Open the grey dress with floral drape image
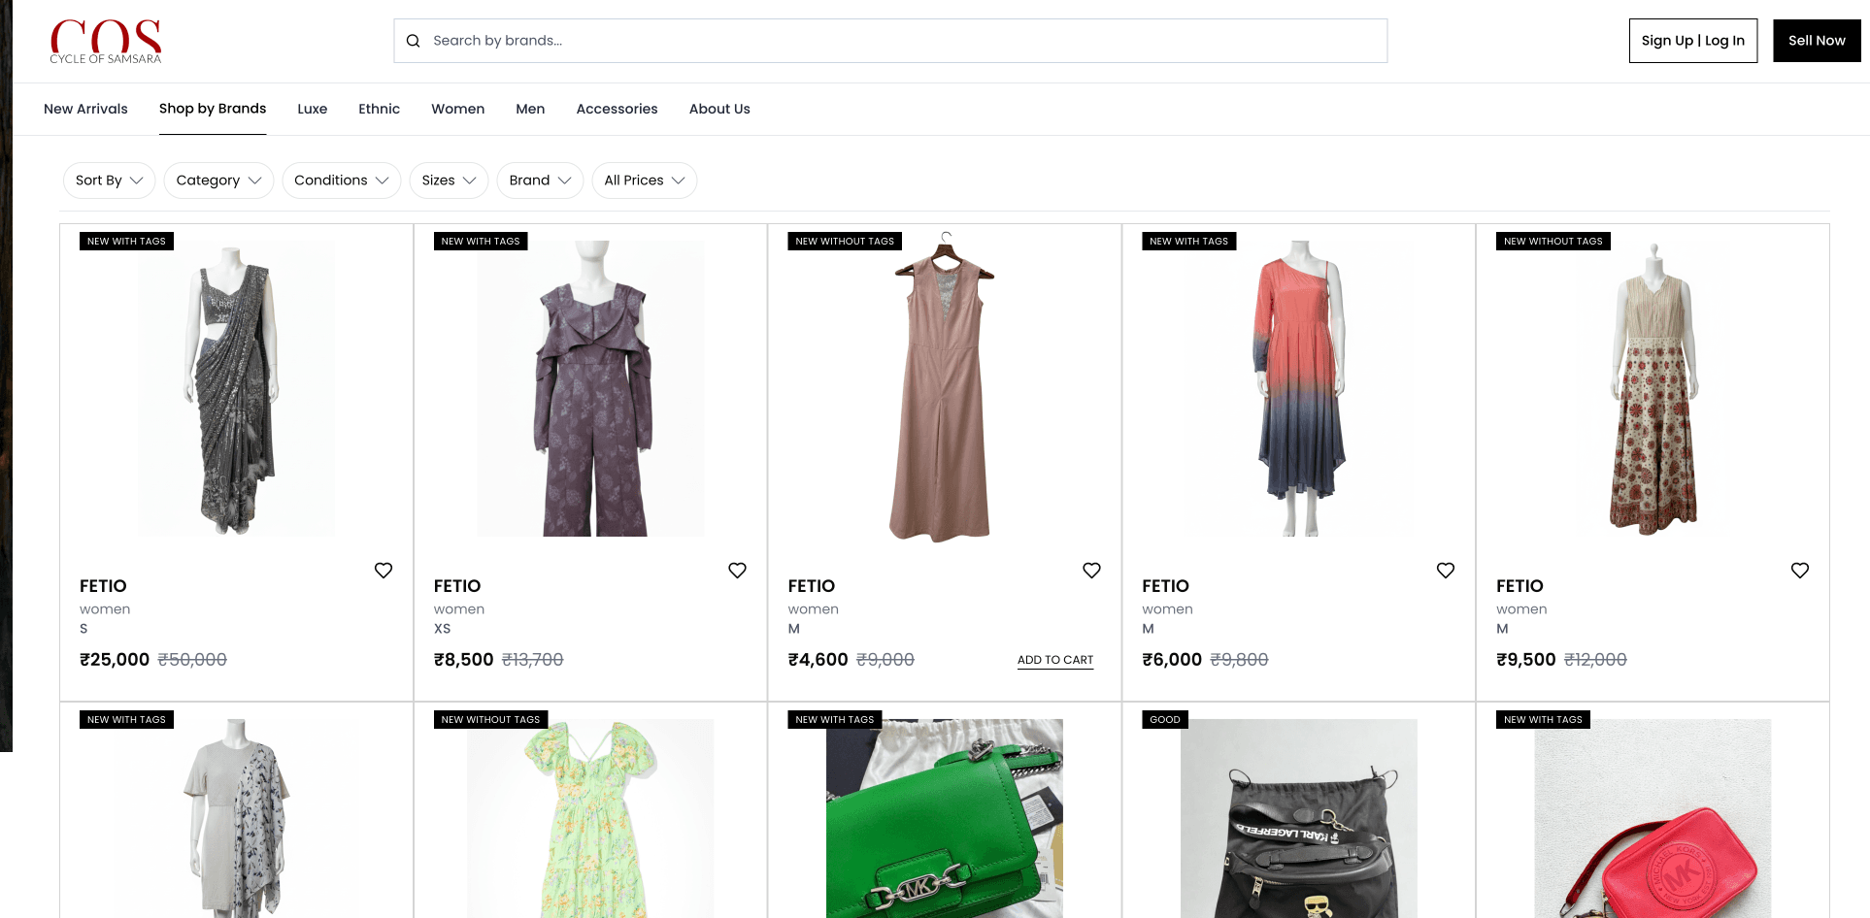 point(236,818)
